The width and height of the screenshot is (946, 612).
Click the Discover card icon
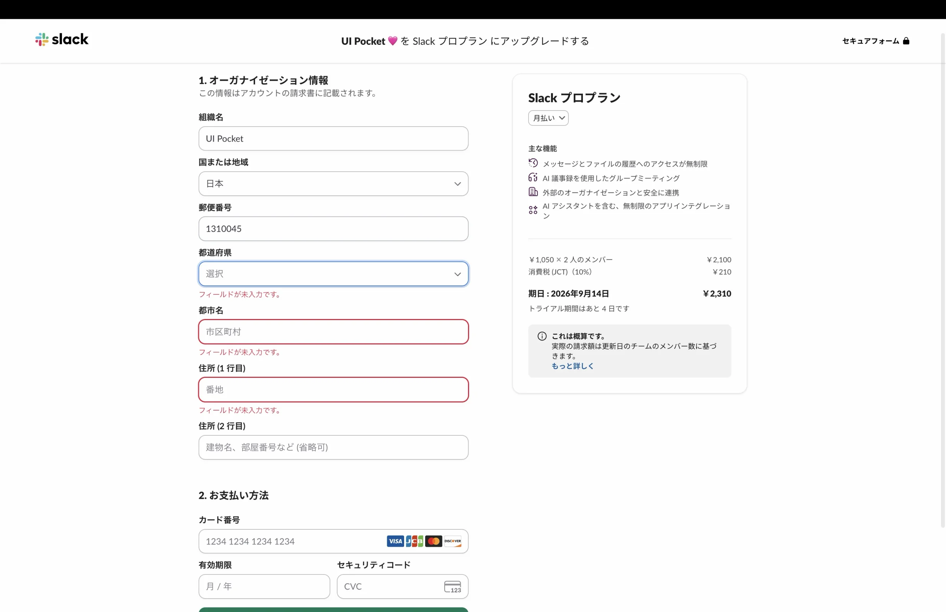point(453,541)
